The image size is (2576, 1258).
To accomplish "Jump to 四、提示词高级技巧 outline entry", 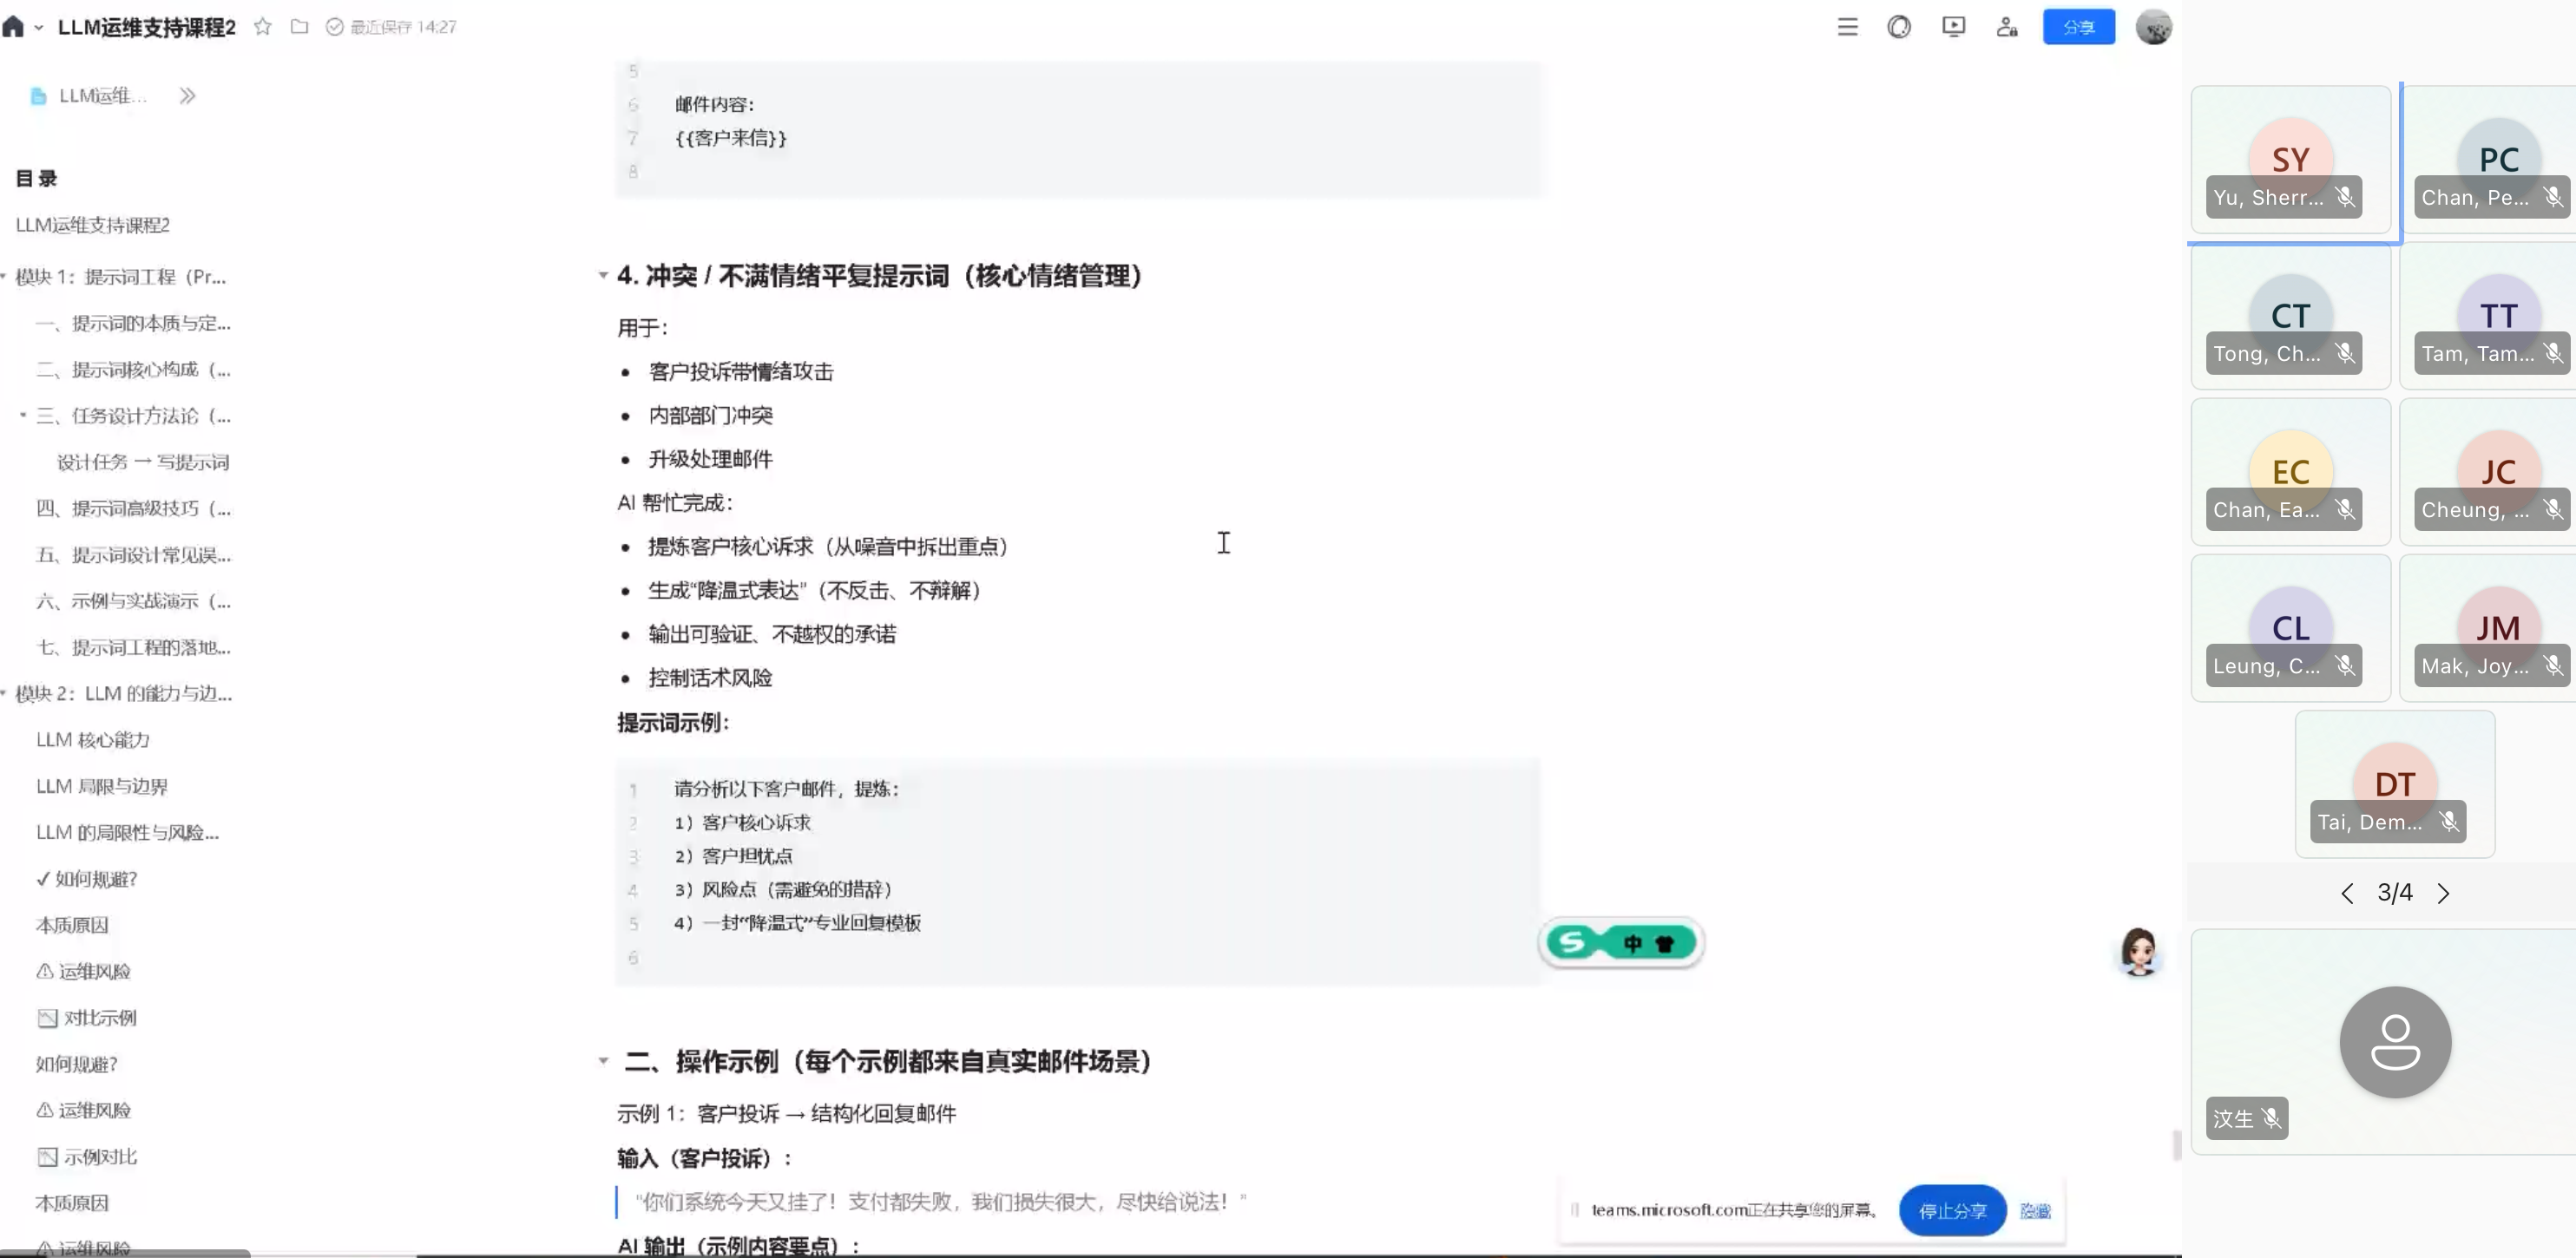I will click(x=134, y=508).
